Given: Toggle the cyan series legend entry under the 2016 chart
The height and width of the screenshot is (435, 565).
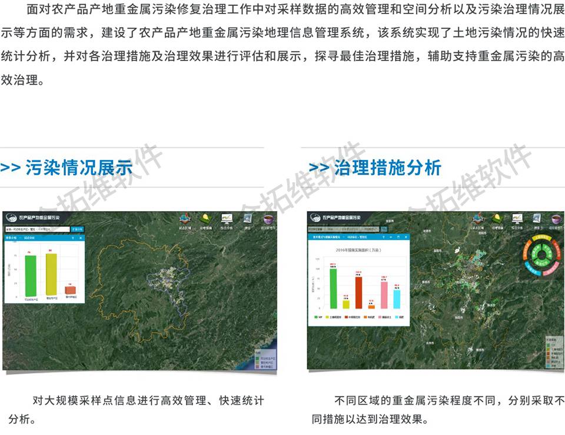Looking at the screenshot, I should 397,316.
